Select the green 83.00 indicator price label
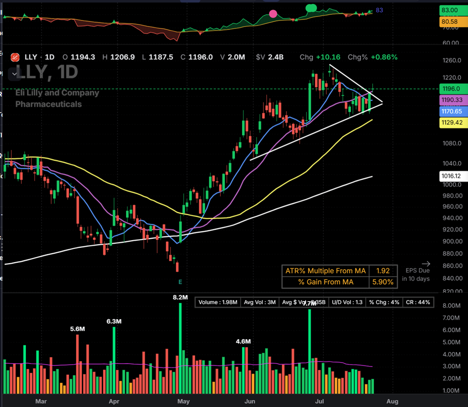The height and width of the screenshot is (407, 468). (x=453, y=10)
